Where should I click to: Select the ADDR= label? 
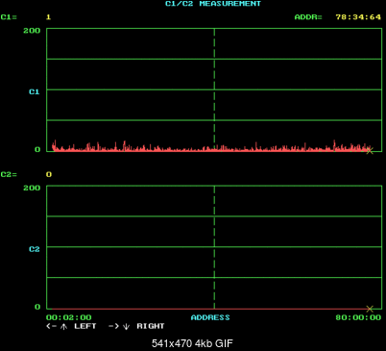tap(308, 17)
